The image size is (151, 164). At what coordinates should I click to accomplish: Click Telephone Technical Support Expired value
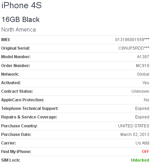(x=142, y=109)
